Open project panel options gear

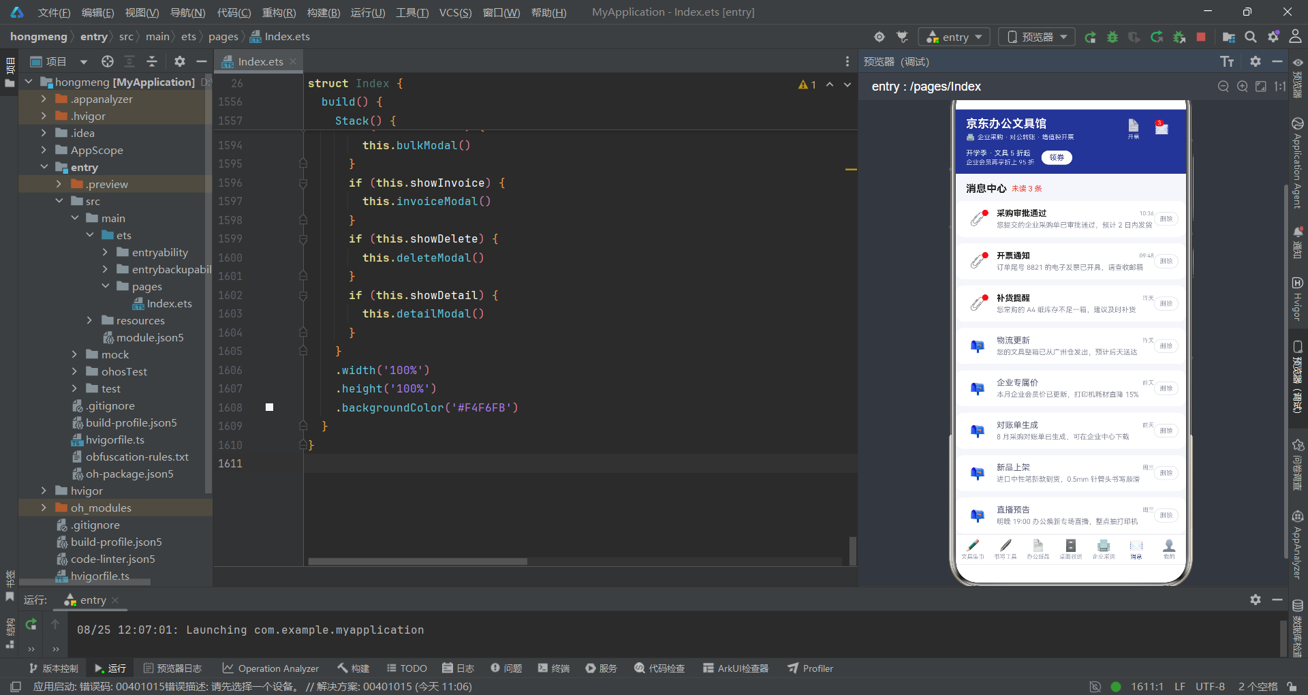[x=180, y=61]
